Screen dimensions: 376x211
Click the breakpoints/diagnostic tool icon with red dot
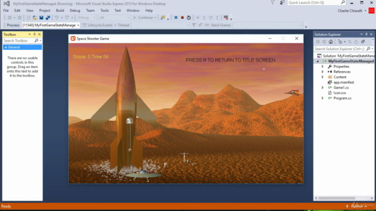coord(226,18)
